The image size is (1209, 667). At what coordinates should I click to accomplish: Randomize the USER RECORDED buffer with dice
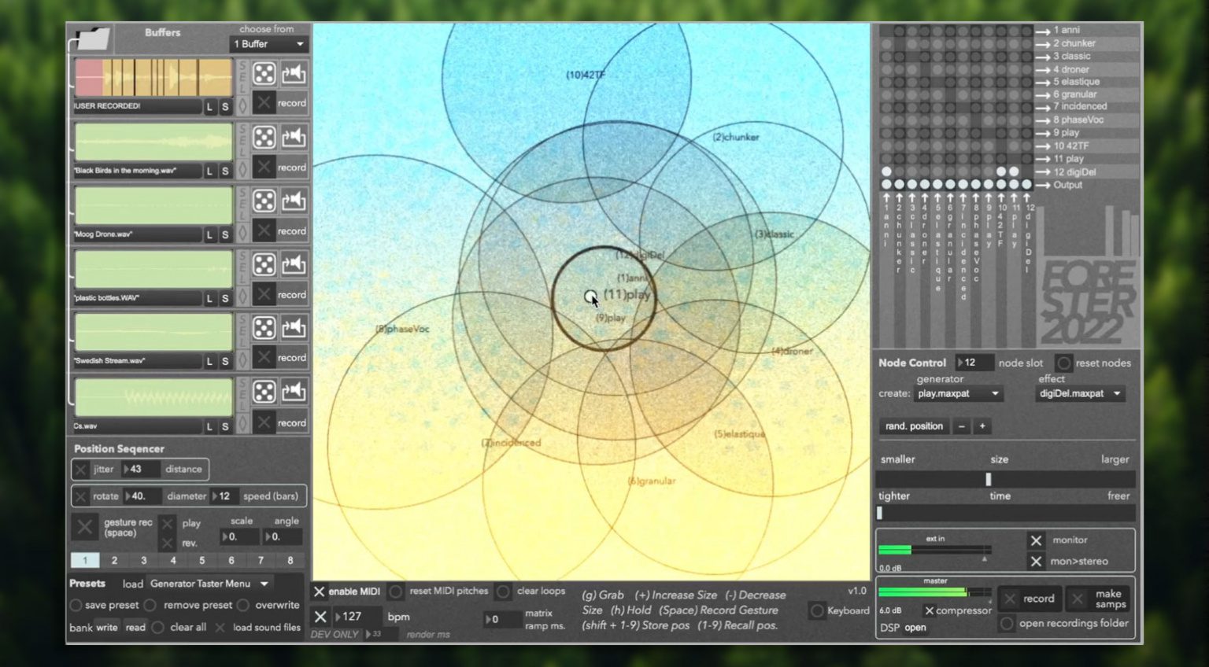[264, 73]
